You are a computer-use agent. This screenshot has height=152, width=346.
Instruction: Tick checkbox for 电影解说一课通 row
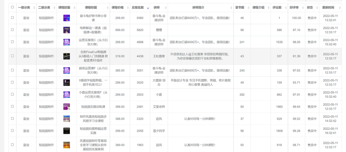click(x=12, y=30)
